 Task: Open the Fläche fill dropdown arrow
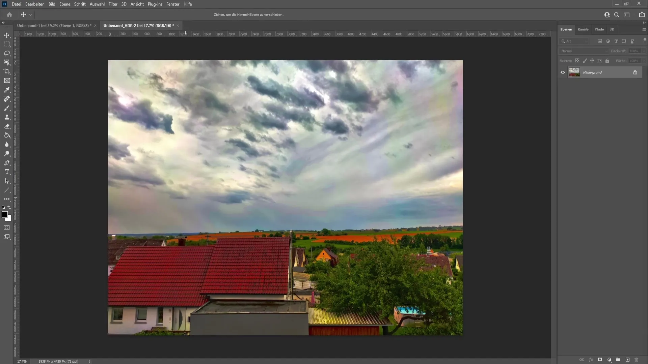644,61
